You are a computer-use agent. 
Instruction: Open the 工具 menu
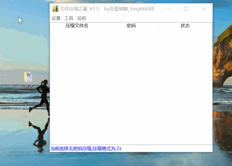click(69, 18)
